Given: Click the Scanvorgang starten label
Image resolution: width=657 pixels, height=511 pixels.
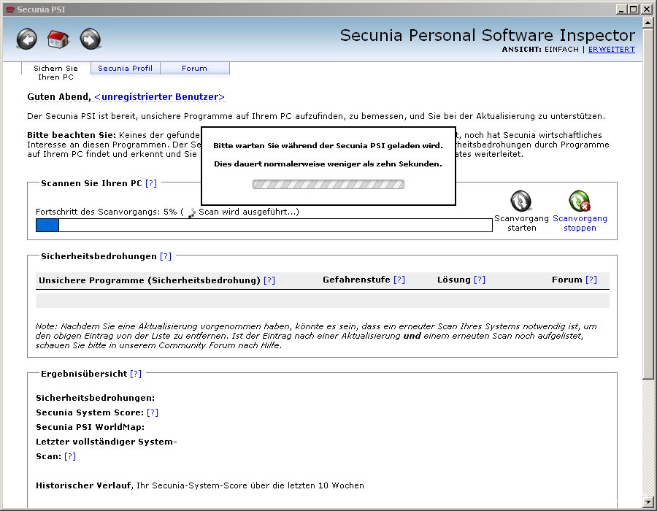Looking at the screenshot, I should (521, 223).
